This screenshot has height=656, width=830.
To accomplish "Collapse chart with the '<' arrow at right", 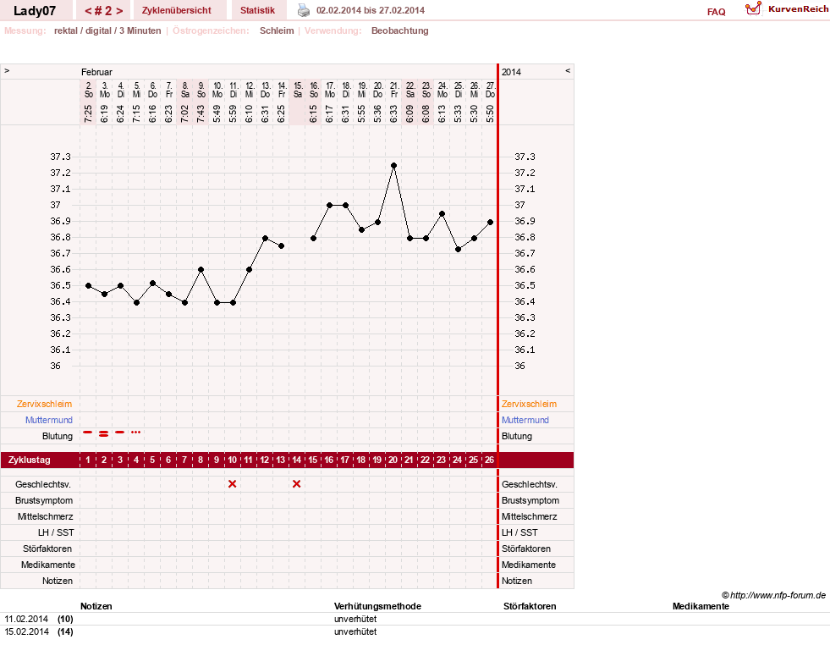I will (568, 70).
